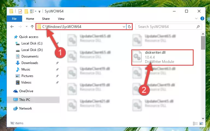Select Quick access in the navigation pane
The image size is (210, 131).
point(29,37)
